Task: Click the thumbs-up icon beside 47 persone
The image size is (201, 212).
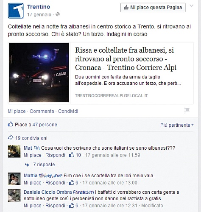Action: 11,124
